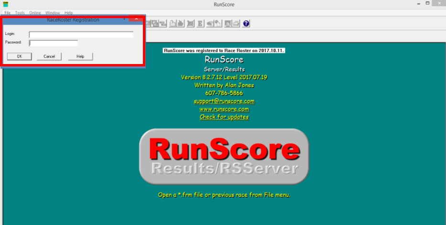Open the Online menu

click(35, 12)
